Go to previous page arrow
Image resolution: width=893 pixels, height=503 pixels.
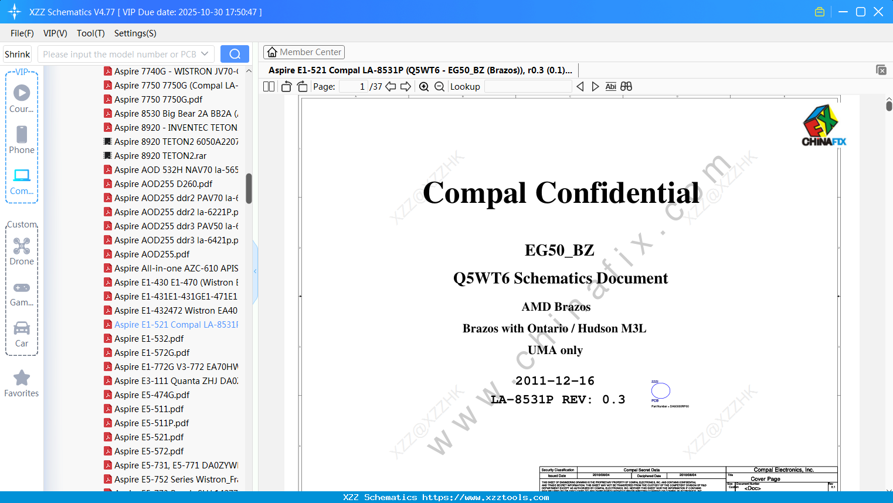[391, 87]
